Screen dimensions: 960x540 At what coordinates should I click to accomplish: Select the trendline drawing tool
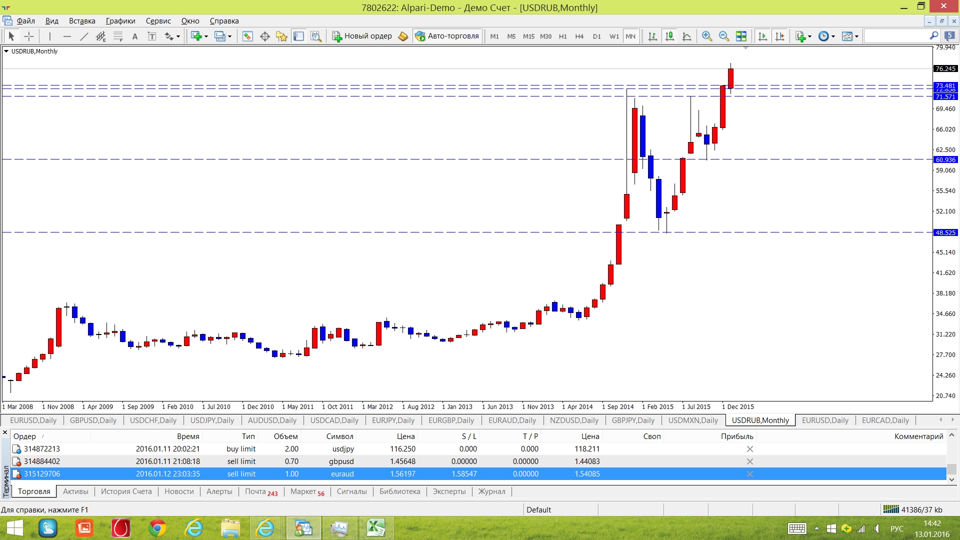pos(84,36)
